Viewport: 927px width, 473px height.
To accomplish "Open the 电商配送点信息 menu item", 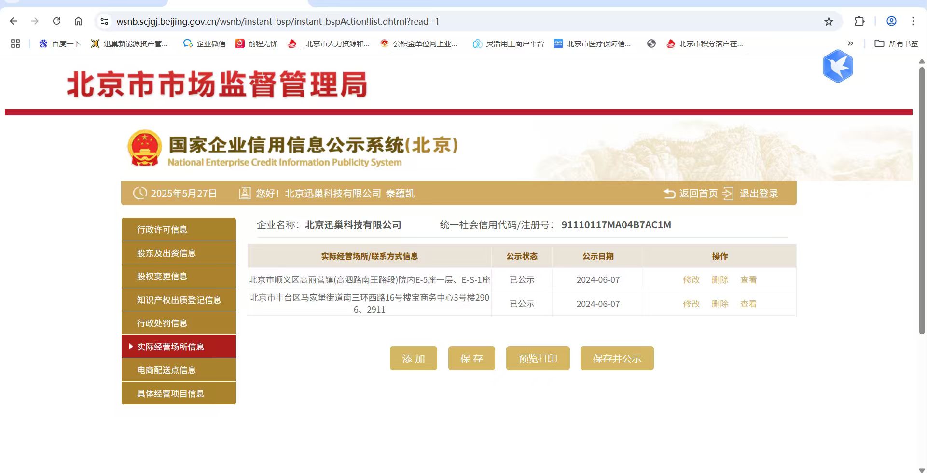I will tap(179, 370).
